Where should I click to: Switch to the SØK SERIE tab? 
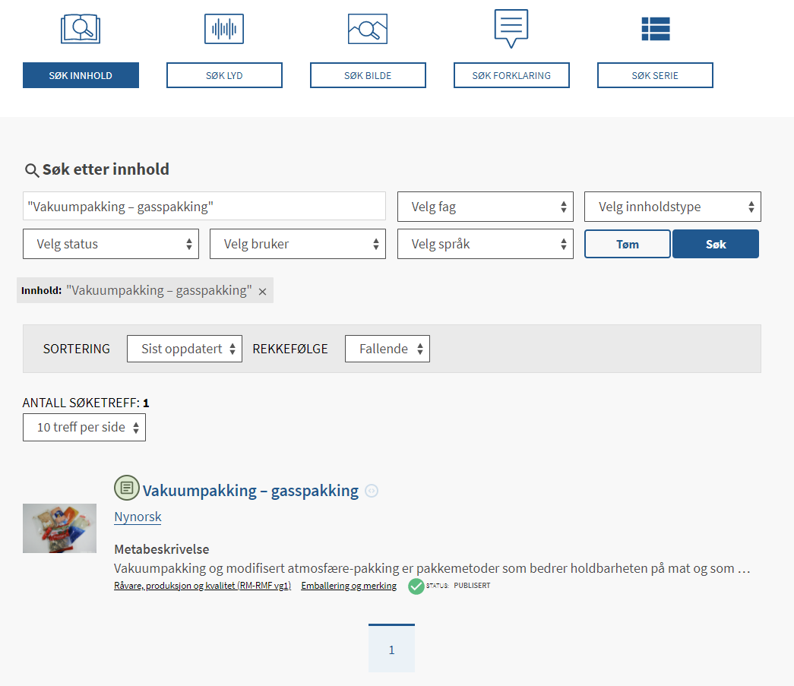pos(655,75)
